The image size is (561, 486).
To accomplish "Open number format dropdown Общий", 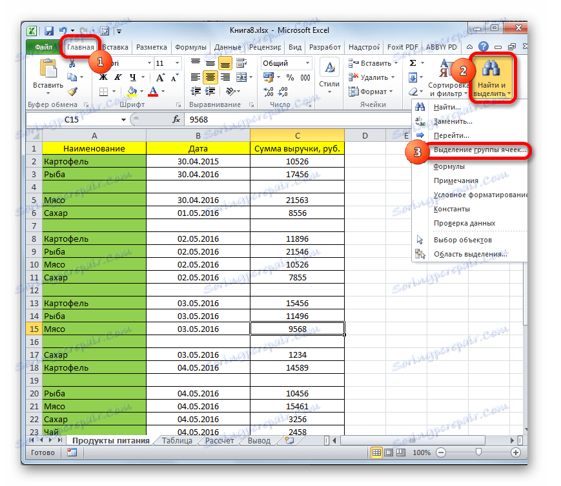I will click(307, 63).
